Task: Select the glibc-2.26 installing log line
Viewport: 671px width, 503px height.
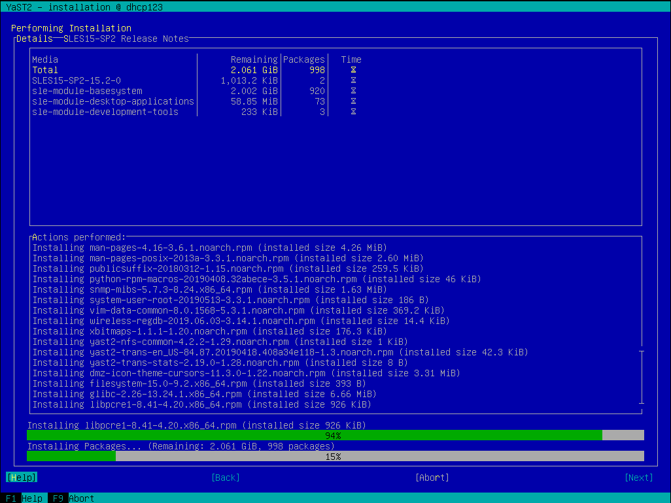Action: pos(204,394)
